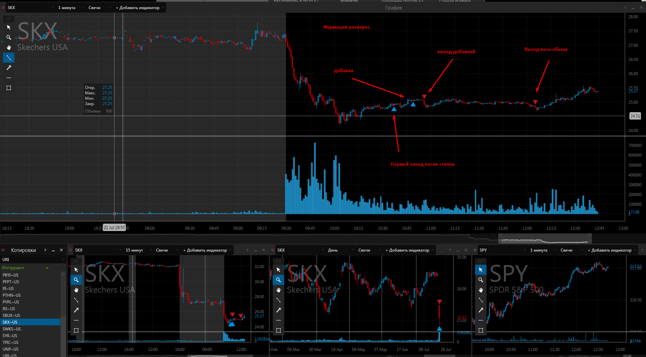Toggle link indicator of 15-minute SKX chart
This screenshot has height=357, width=646.
[70, 250]
